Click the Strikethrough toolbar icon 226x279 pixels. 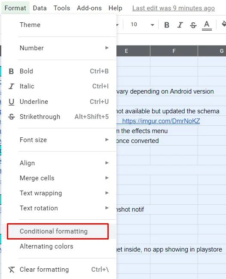point(193,25)
